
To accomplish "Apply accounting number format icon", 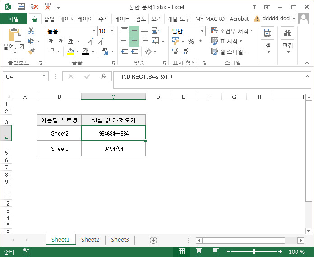I will [175, 41].
